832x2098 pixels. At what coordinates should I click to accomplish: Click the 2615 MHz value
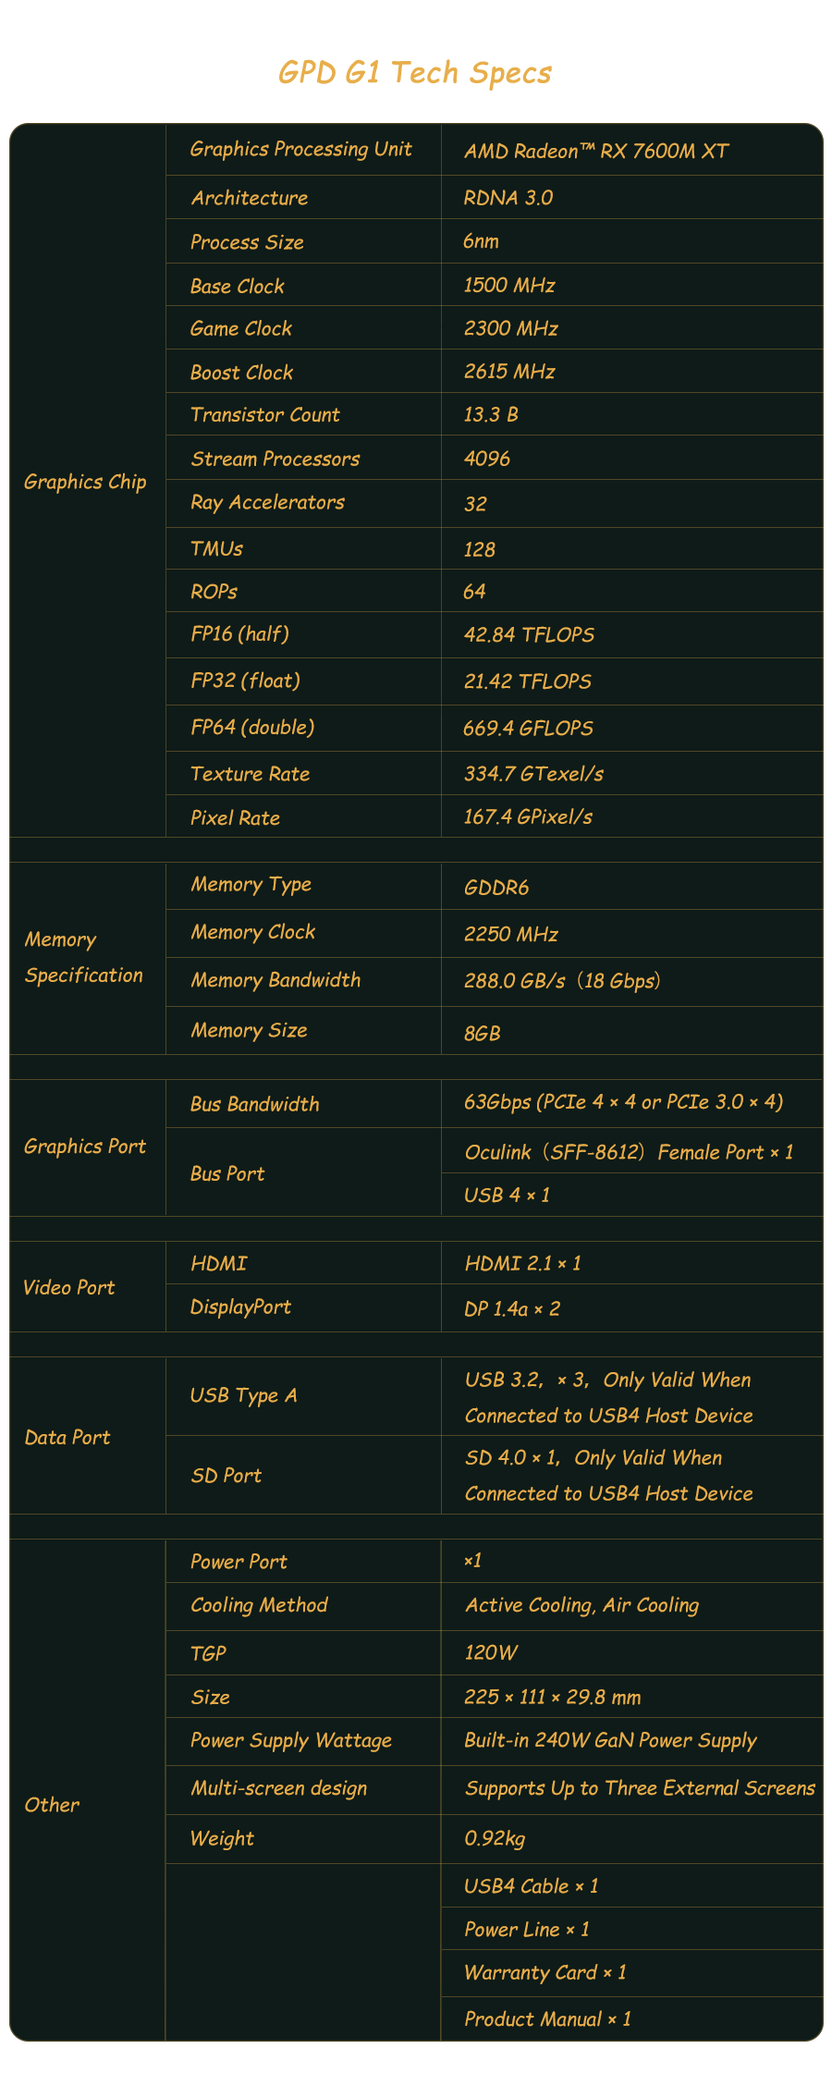pyautogui.click(x=509, y=372)
